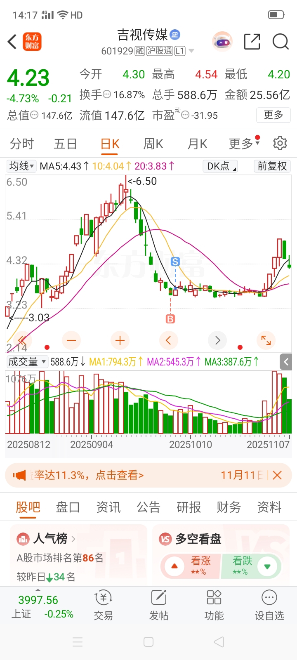Move chart left with single arrow

168,340
